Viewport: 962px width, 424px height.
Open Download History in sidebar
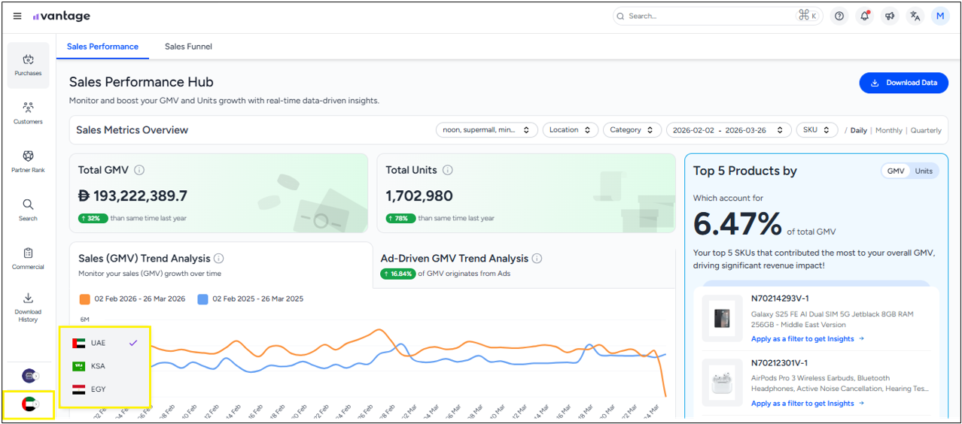pos(28,307)
